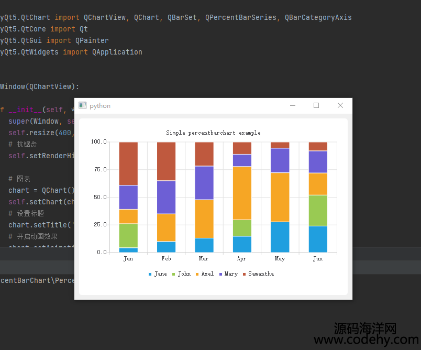Viewport: 421px width, 350px height.
Task: Click the red Samantha legend marker
Action: pyautogui.click(x=244, y=274)
